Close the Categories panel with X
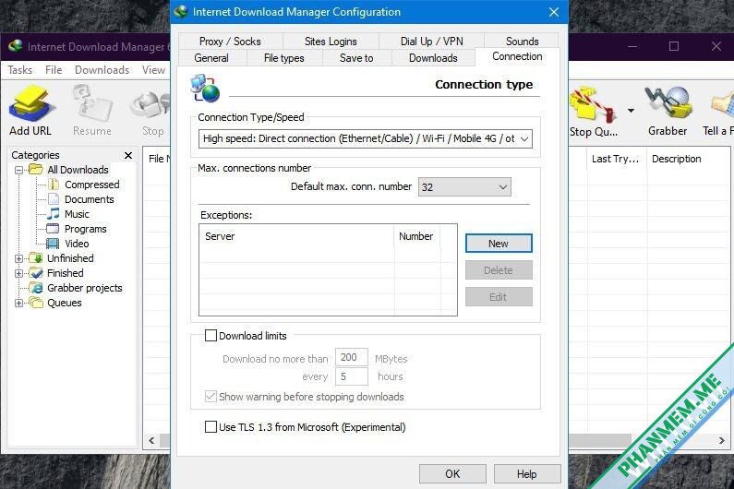This screenshot has width=734, height=489. (x=127, y=155)
